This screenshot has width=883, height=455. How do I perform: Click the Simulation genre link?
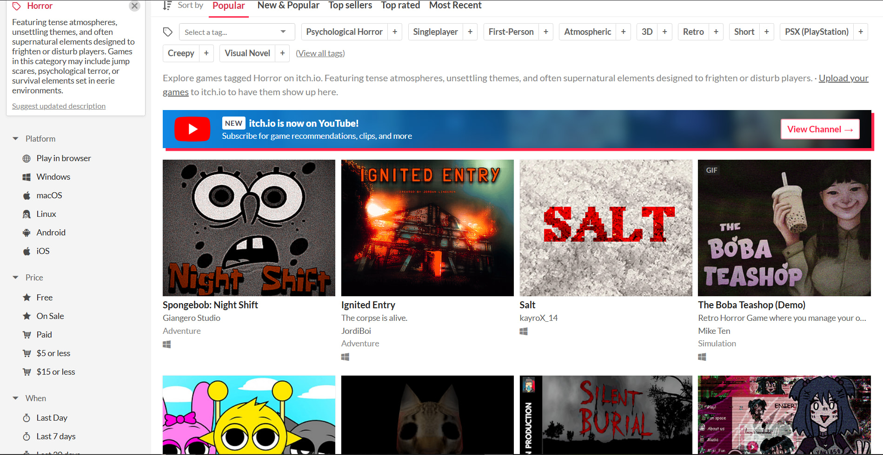[717, 344]
